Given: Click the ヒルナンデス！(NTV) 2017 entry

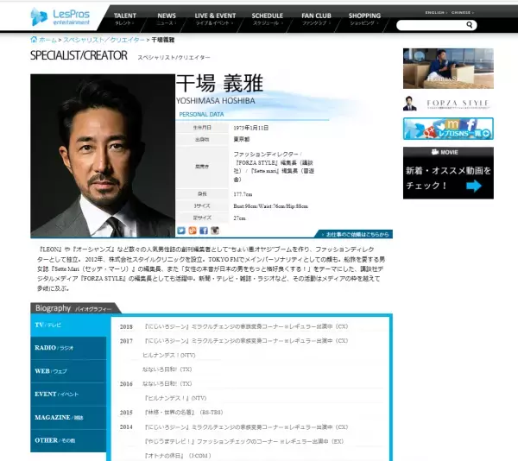Looking at the screenshot, I should [169, 356].
